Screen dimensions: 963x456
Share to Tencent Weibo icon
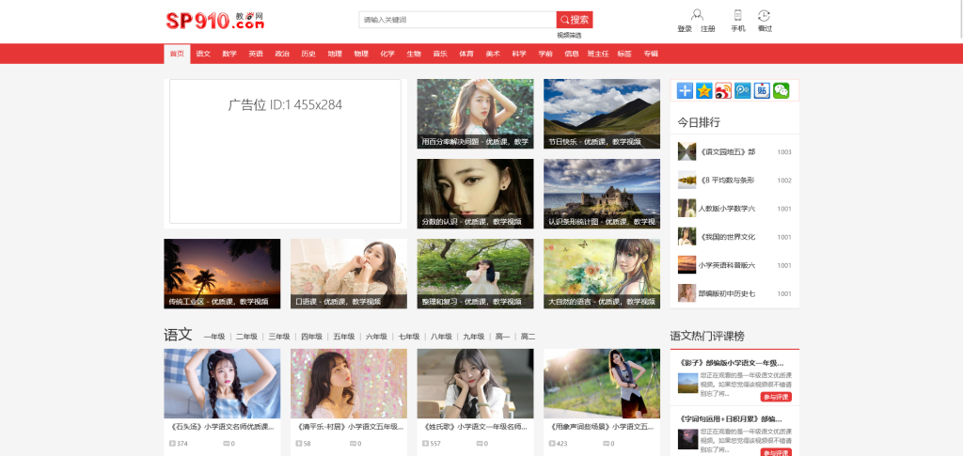click(743, 90)
